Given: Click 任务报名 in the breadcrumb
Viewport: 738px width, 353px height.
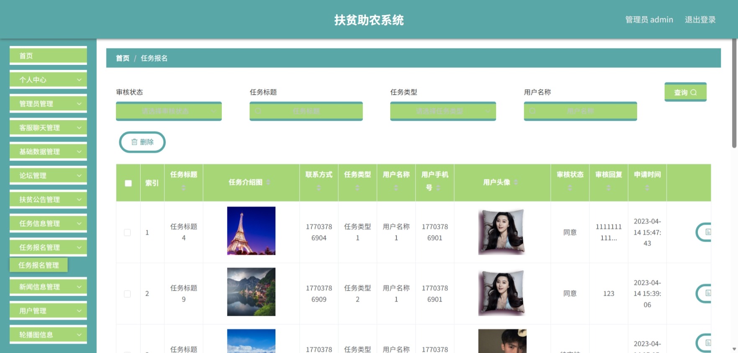Looking at the screenshot, I should (x=154, y=58).
